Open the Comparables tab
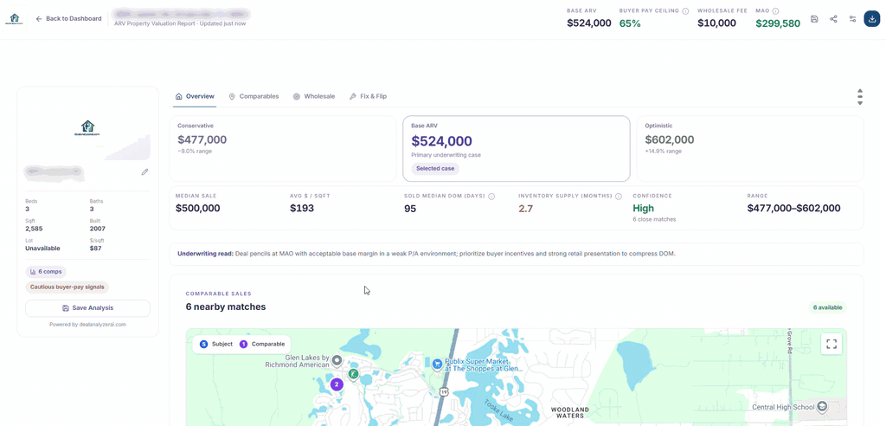Viewport: 886px width, 426px height. point(254,97)
